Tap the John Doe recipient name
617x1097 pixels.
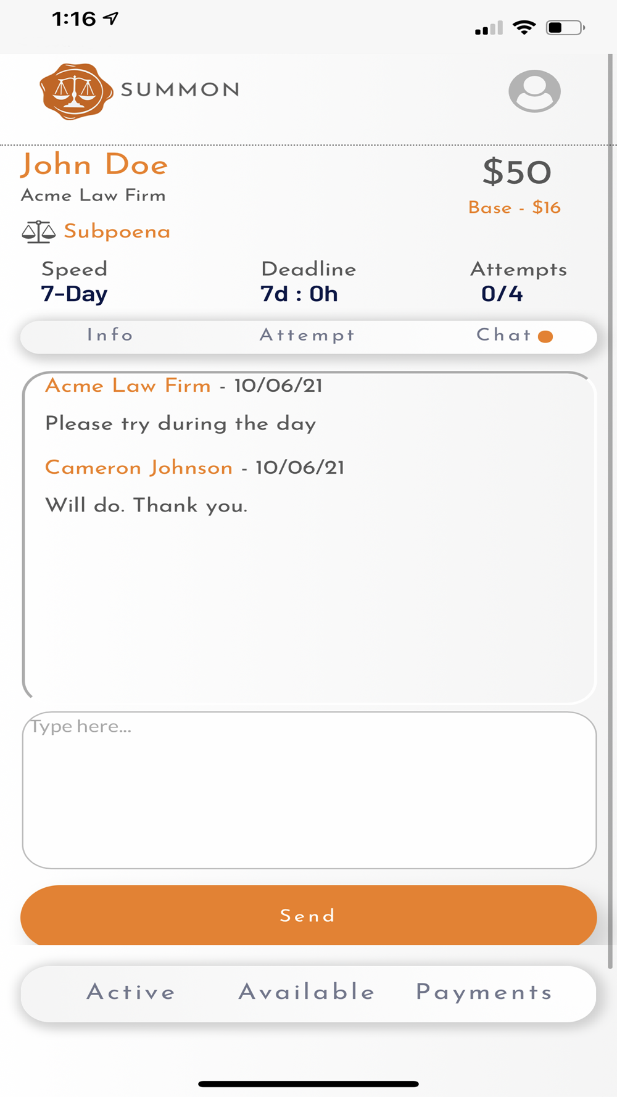(x=94, y=165)
